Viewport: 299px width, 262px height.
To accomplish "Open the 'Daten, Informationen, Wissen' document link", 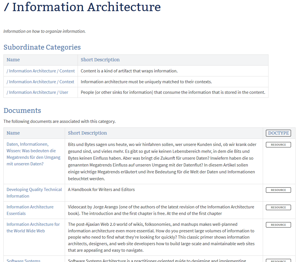I will (x=33, y=154).
